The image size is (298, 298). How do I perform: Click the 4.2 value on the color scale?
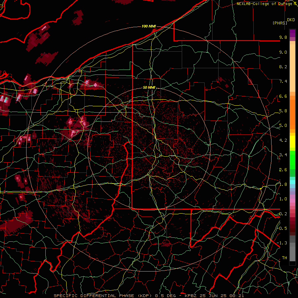tap(283, 140)
